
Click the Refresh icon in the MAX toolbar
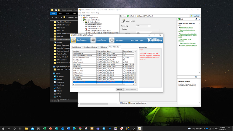[x=128, y=16]
